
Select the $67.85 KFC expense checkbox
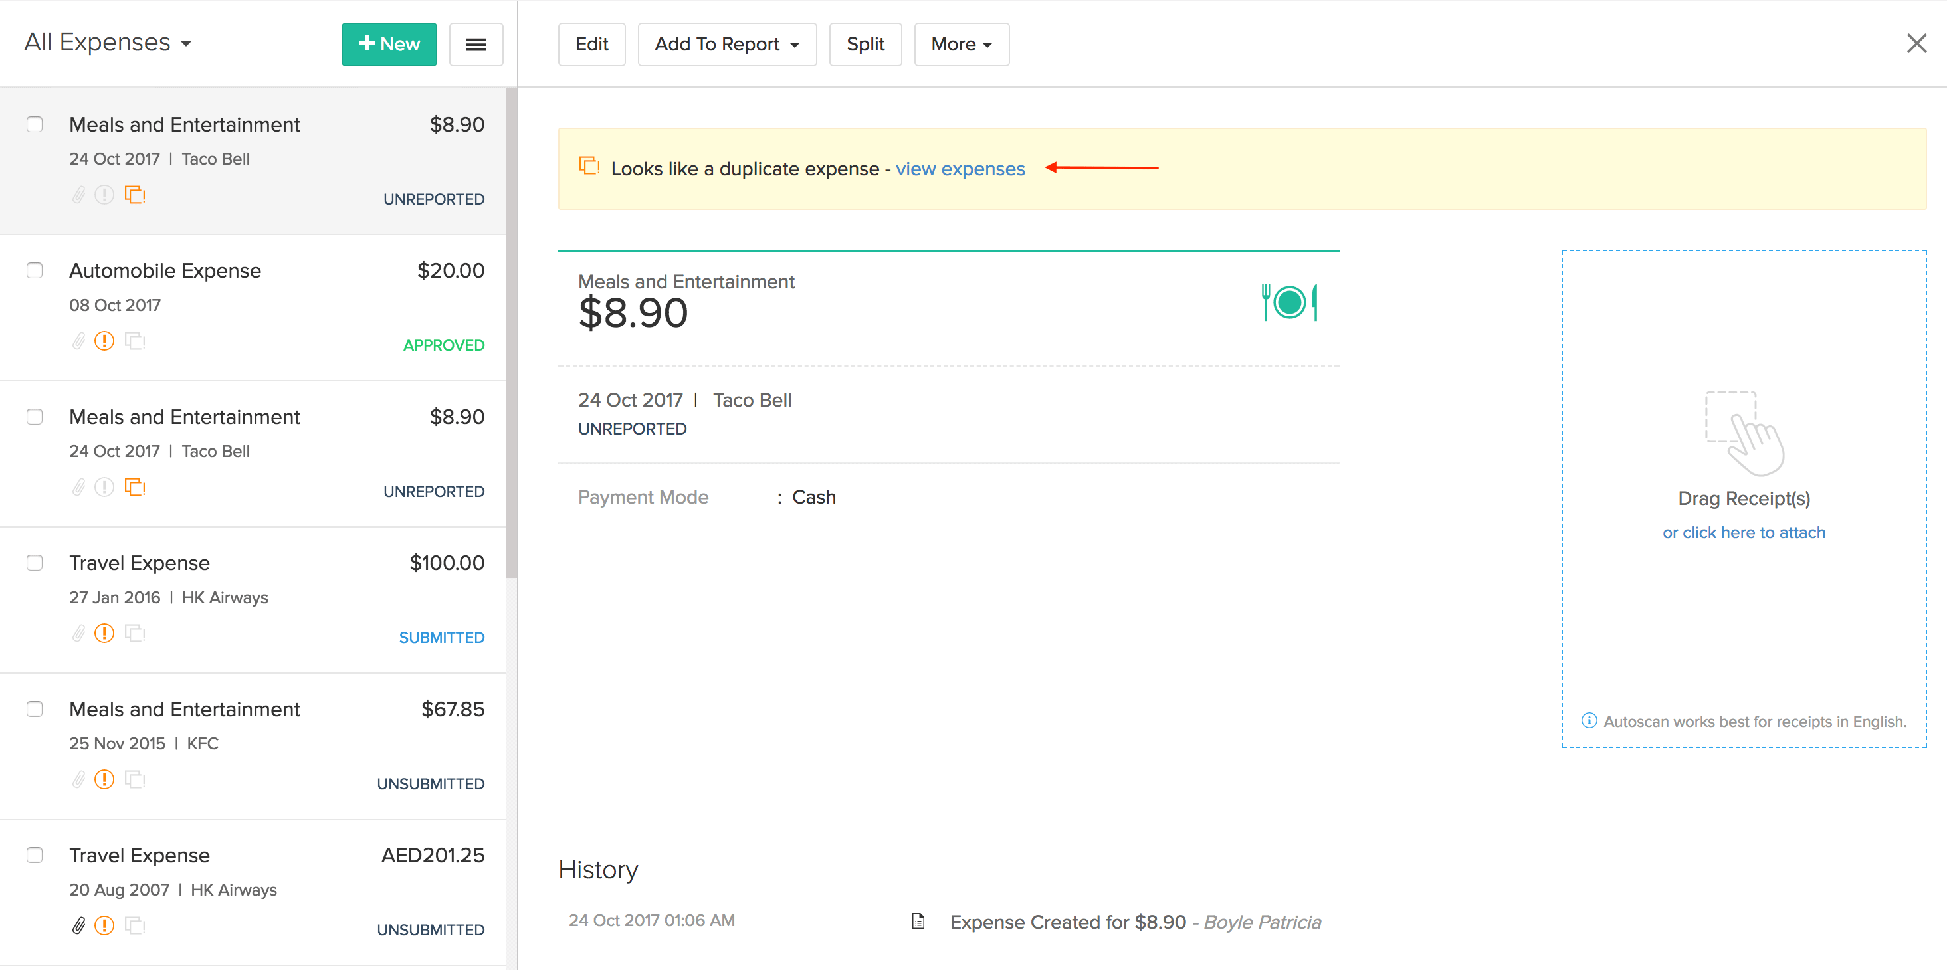pyautogui.click(x=35, y=709)
